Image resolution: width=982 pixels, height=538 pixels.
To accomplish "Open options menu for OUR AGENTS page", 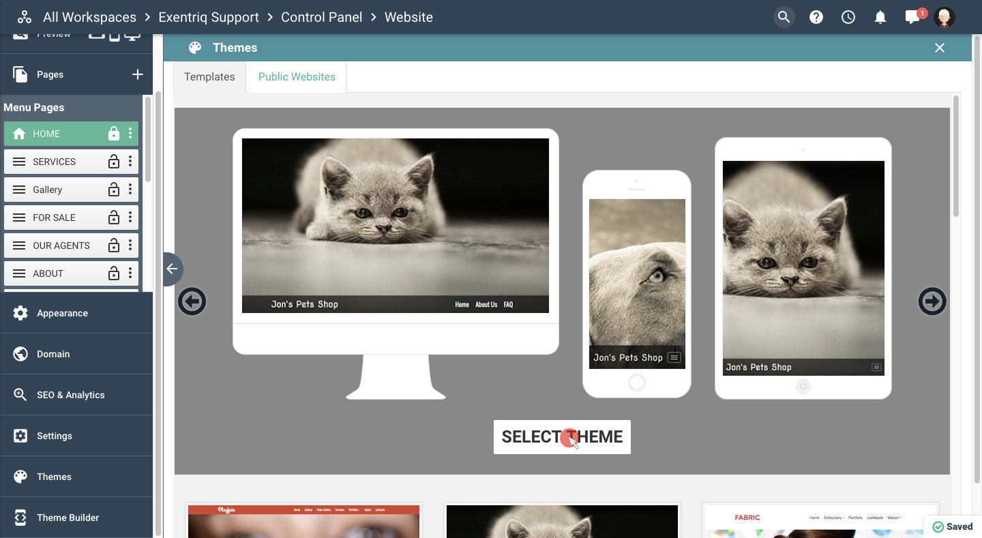I will [130, 245].
